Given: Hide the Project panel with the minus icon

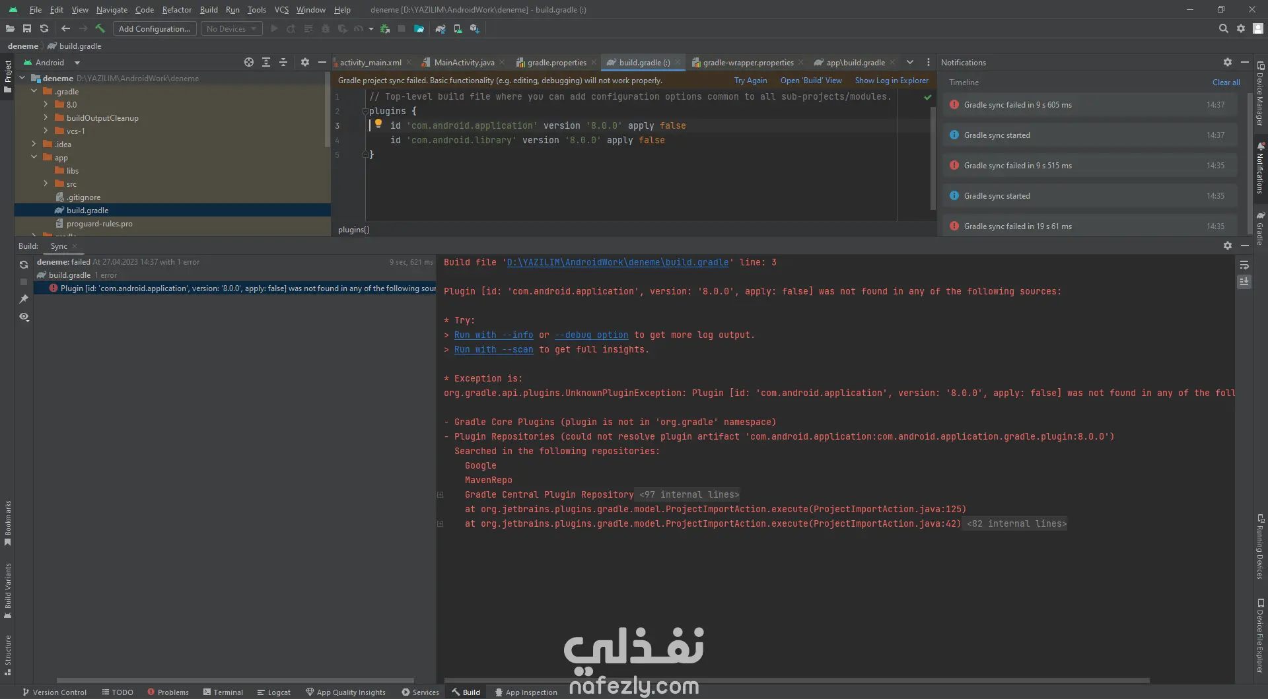Looking at the screenshot, I should pyautogui.click(x=322, y=62).
